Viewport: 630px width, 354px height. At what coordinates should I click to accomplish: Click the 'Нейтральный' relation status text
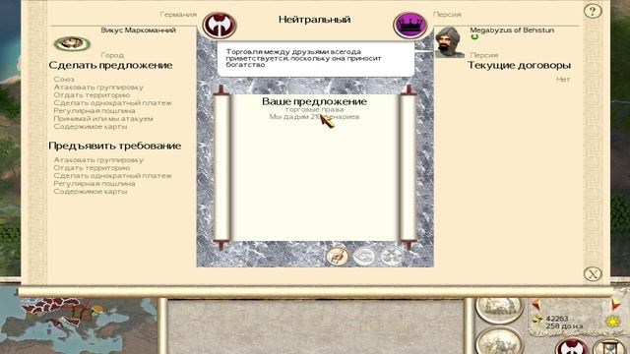pos(314,20)
